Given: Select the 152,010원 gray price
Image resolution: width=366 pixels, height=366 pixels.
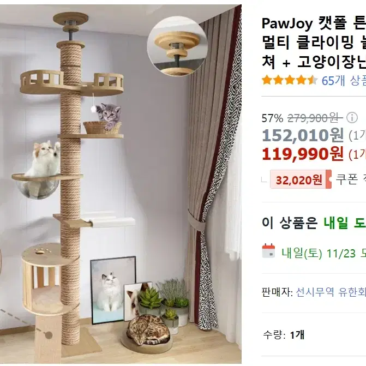Looking at the screenshot, I should [x=303, y=135].
